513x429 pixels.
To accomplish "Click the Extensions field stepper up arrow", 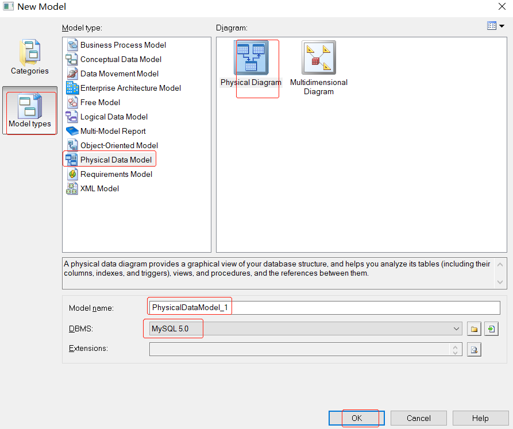I will [455, 347].
